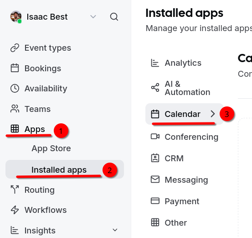Click the Event types link icon
This screenshot has height=238, width=252.
[15, 48]
